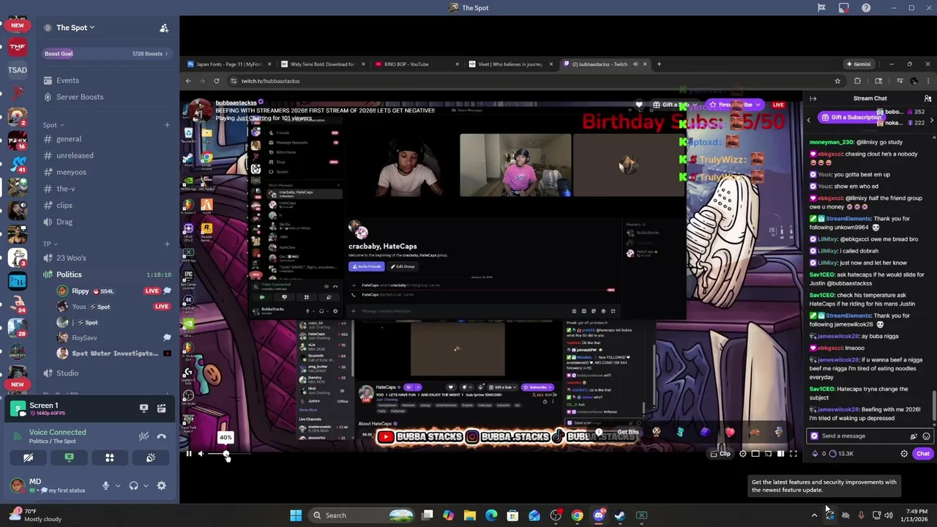The width and height of the screenshot is (937, 527).
Task: Open a new browser tab
Action: pos(659,64)
